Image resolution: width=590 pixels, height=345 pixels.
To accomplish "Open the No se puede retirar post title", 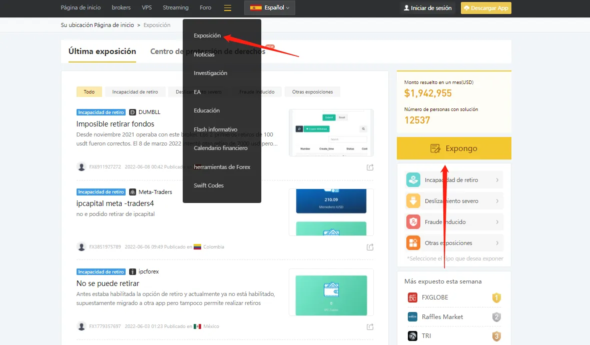I will click(x=108, y=283).
